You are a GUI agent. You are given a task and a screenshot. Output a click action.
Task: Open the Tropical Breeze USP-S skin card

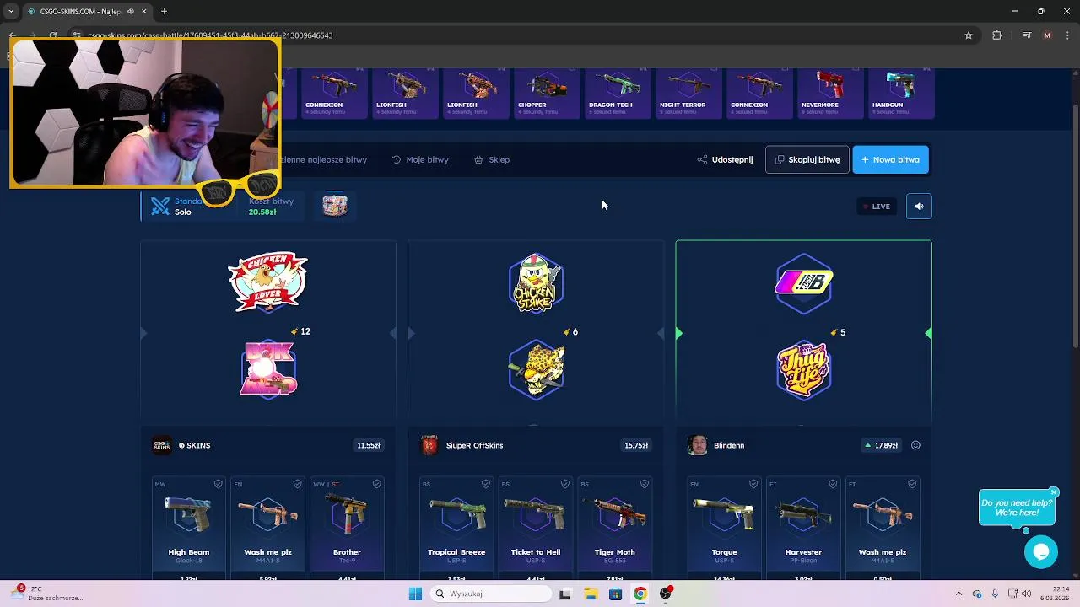[456, 528]
